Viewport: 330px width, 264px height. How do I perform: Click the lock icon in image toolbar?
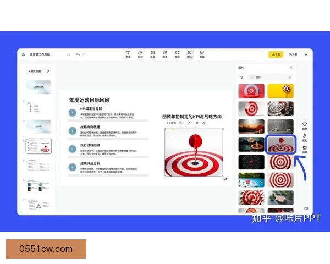204,123
